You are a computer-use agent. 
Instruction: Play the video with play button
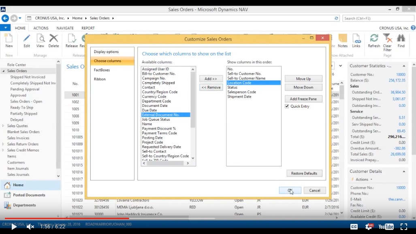click(14, 227)
